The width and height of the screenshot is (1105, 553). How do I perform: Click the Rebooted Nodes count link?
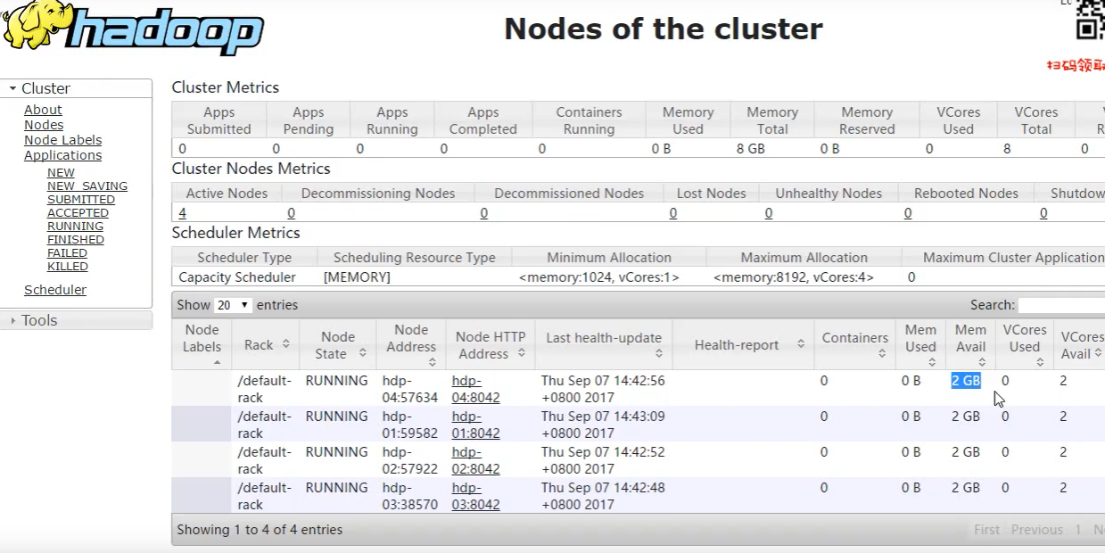pyautogui.click(x=908, y=213)
